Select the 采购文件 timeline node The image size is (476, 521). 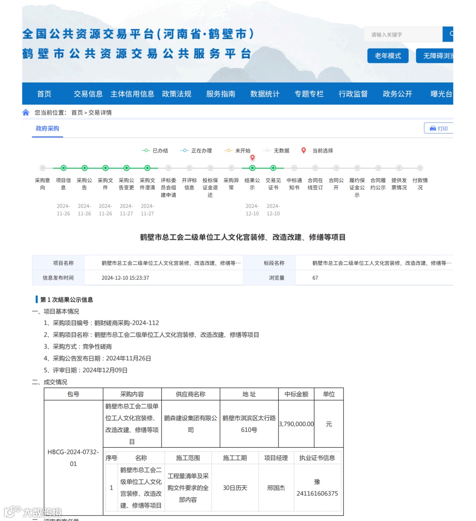click(105, 168)
